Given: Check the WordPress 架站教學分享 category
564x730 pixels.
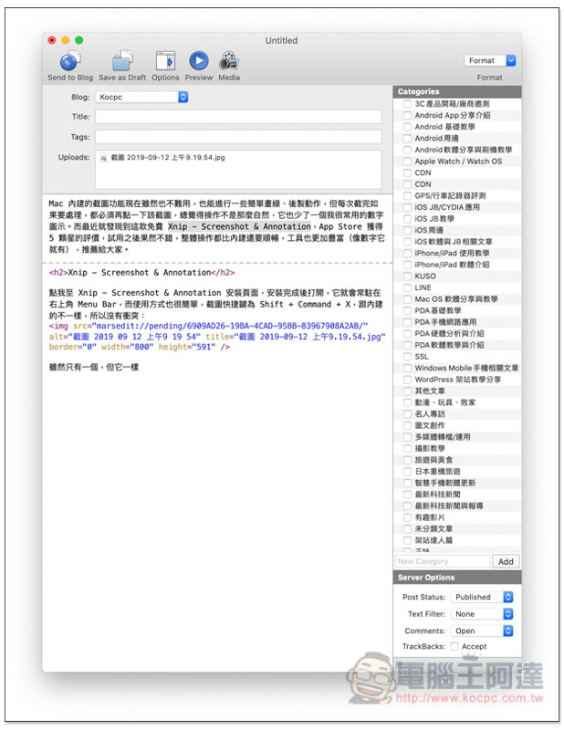Looking at the screenshot, I should (407, 380).
